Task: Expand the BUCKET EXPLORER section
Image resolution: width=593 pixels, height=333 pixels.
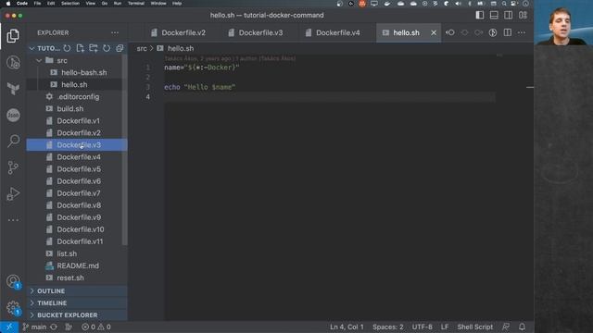Action: click(77, 315)
